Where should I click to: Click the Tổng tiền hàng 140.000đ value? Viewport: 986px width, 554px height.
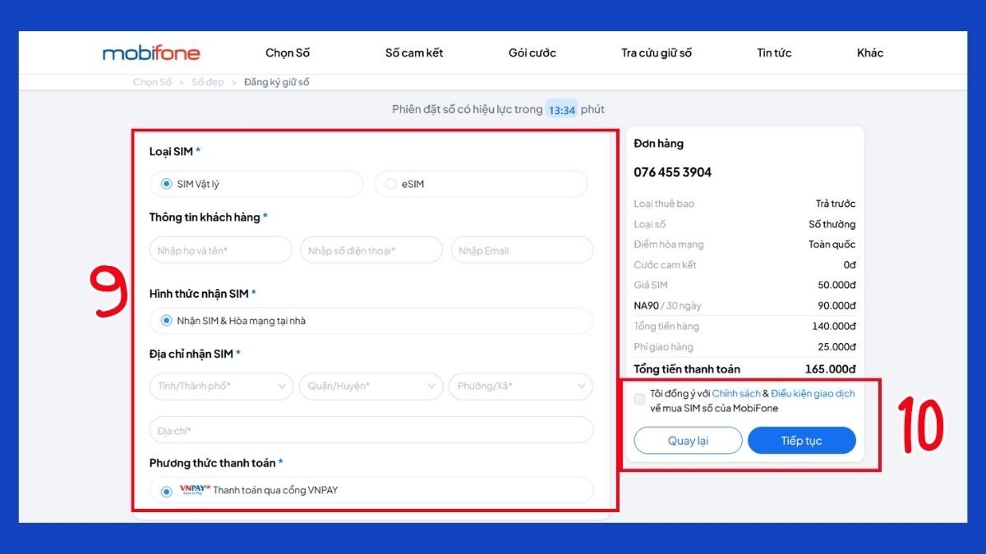point(833,326)
